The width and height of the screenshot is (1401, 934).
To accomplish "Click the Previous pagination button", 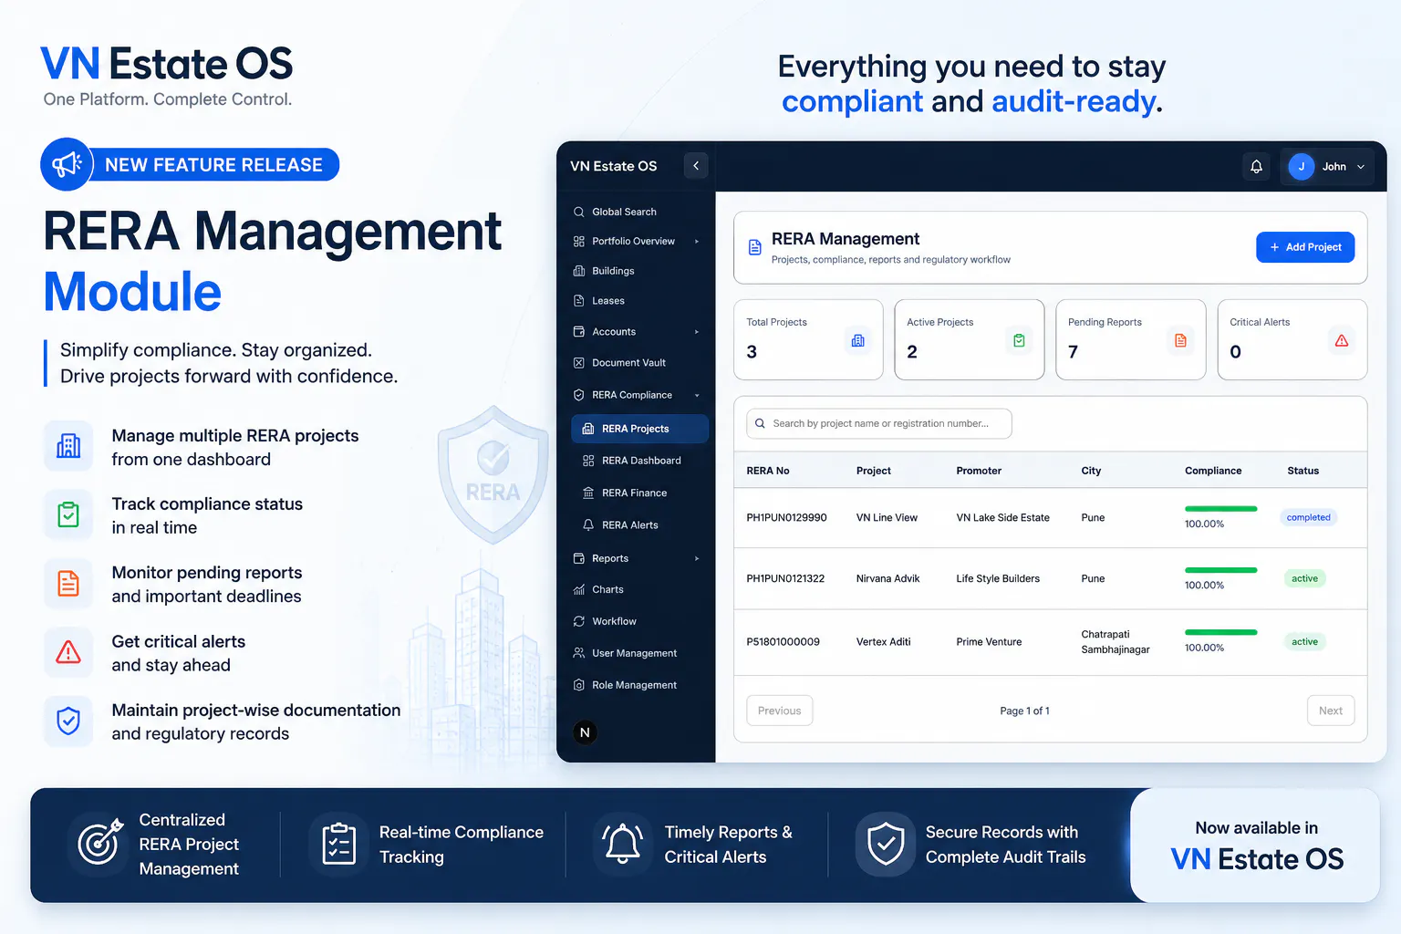I will click(x=779, y=711).
